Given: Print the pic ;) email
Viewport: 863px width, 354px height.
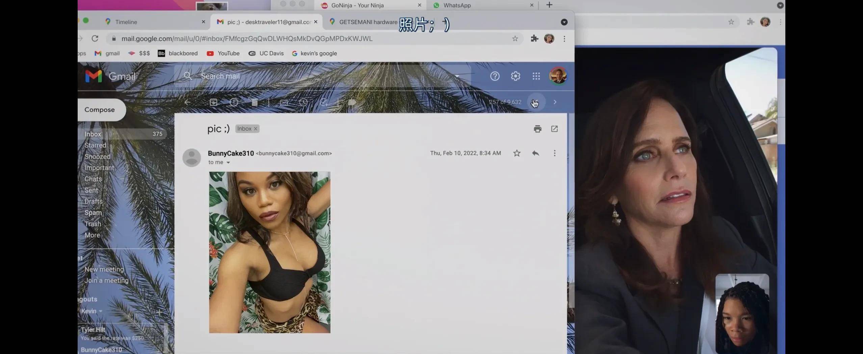Looking at the screenshot, I should tap(537, 129).
